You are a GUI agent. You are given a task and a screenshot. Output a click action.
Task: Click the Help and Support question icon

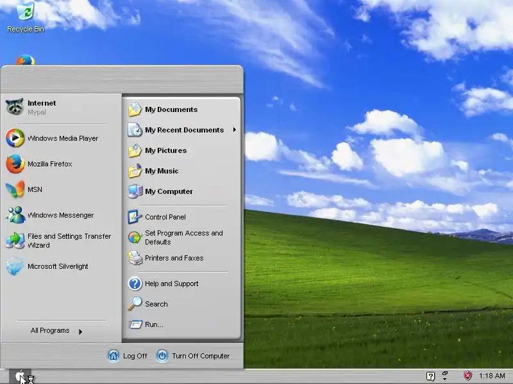point(135,284)
